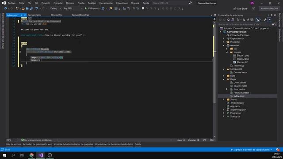Click the Save All icon in the toolbar
Screen dimensions: 283x159
[x=31, y=8]
